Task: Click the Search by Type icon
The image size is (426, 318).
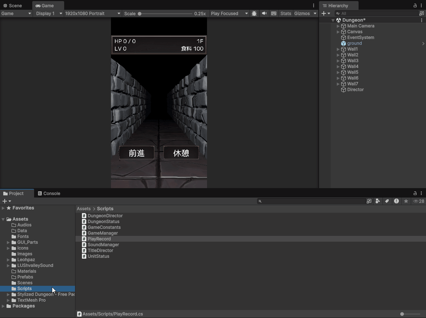Action: coord(378,201)
